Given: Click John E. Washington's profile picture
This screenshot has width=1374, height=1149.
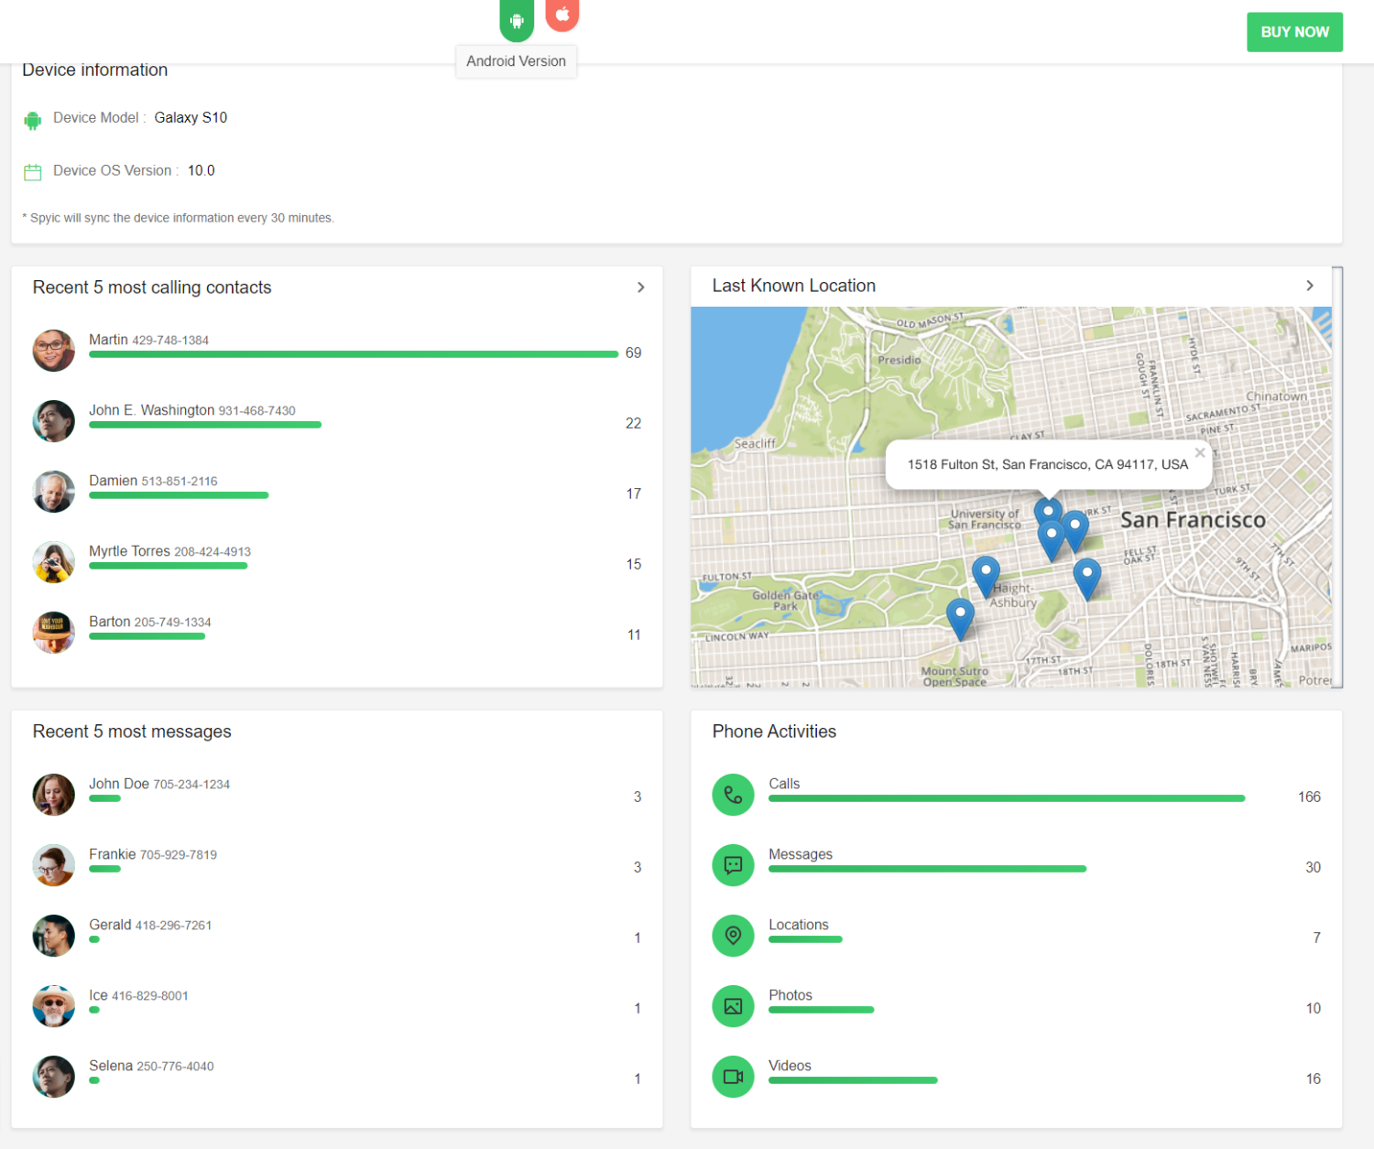Looking at the screenshot, I should [54, 421].
